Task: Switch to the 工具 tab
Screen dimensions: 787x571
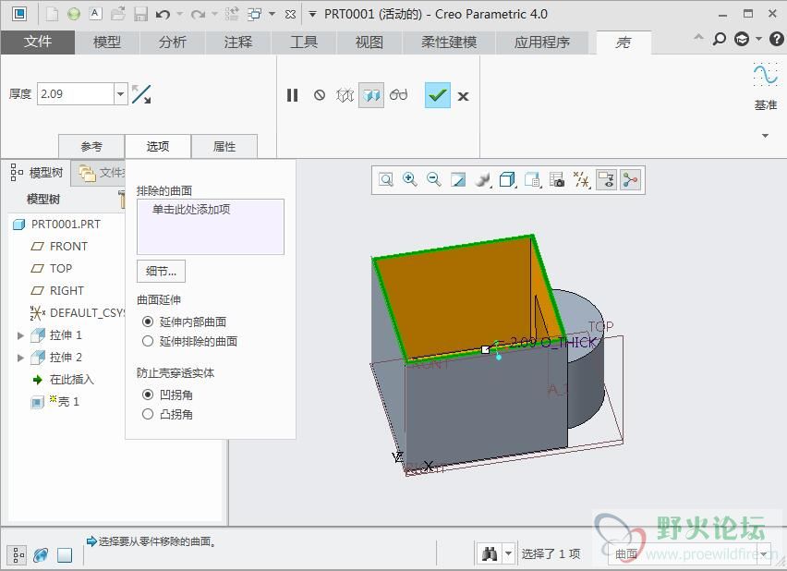Action: (x=304, y=43)
